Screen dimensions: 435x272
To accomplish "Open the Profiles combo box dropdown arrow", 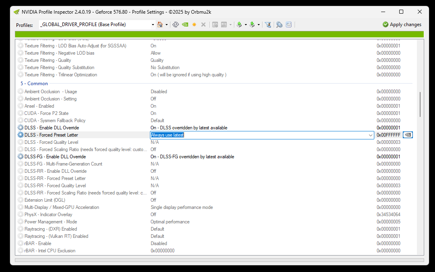I will tap(153, 25).
